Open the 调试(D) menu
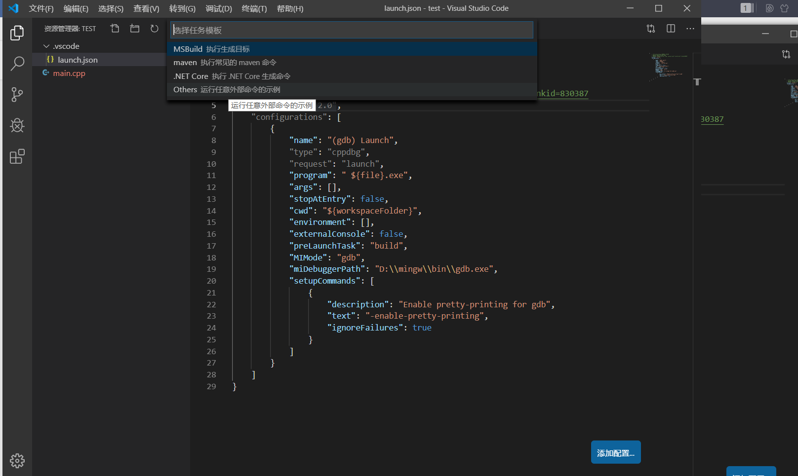The image size is (798, 476). pos(219,8)
